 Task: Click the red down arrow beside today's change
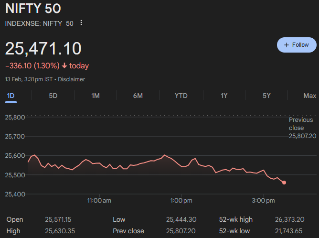(x=64, y=66)
